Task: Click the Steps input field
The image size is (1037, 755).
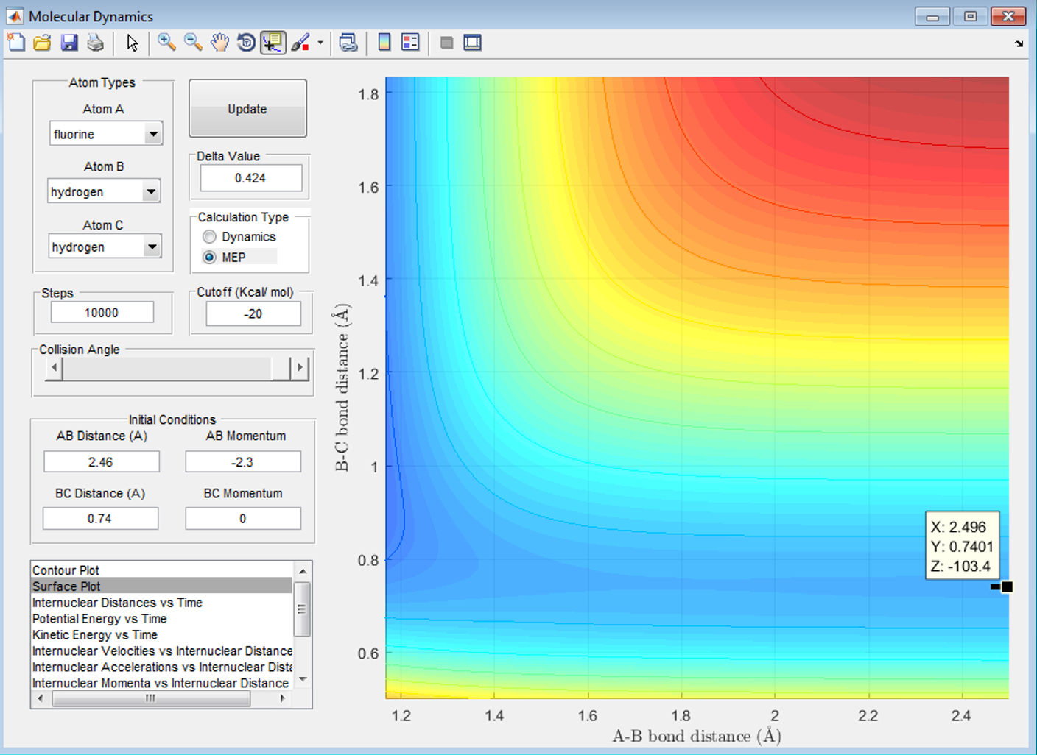Action: point(102,313)
